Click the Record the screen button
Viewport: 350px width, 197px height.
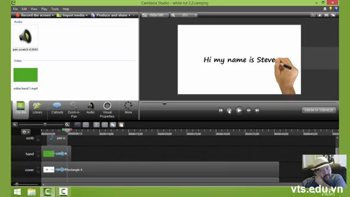(33, 15)
